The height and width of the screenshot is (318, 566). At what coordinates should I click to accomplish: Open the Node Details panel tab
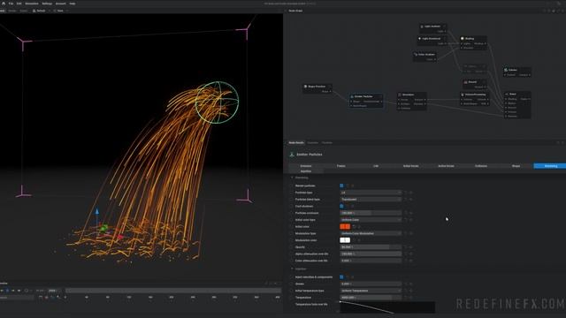(x=296, y=143)
